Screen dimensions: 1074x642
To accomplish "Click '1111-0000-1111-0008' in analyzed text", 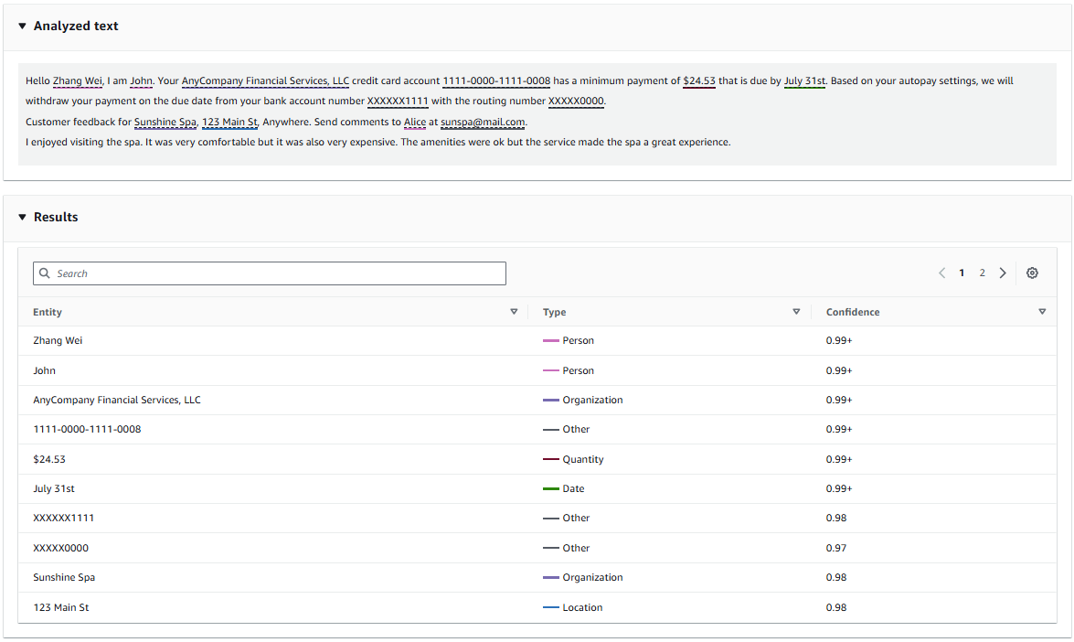I will point(496,80).
